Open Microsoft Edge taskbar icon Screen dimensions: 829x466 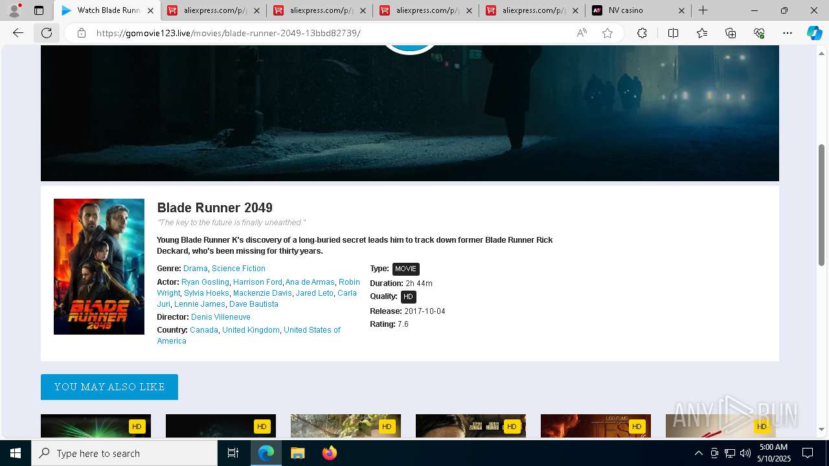click(x=266, y=453)
